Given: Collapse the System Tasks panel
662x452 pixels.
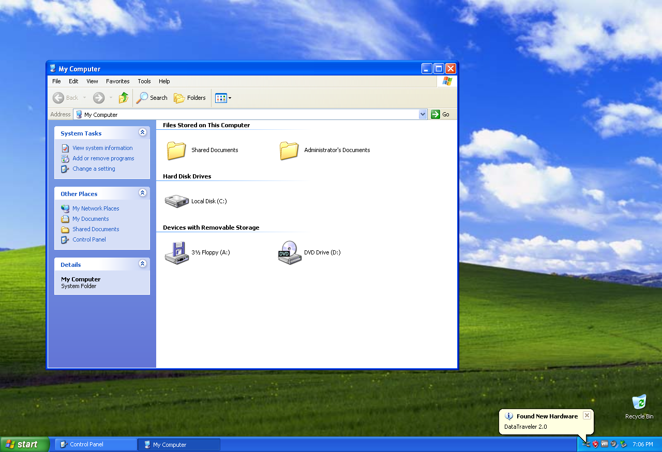Looking at the screenshot, I should pyautogui.click(x=143, y=132).
